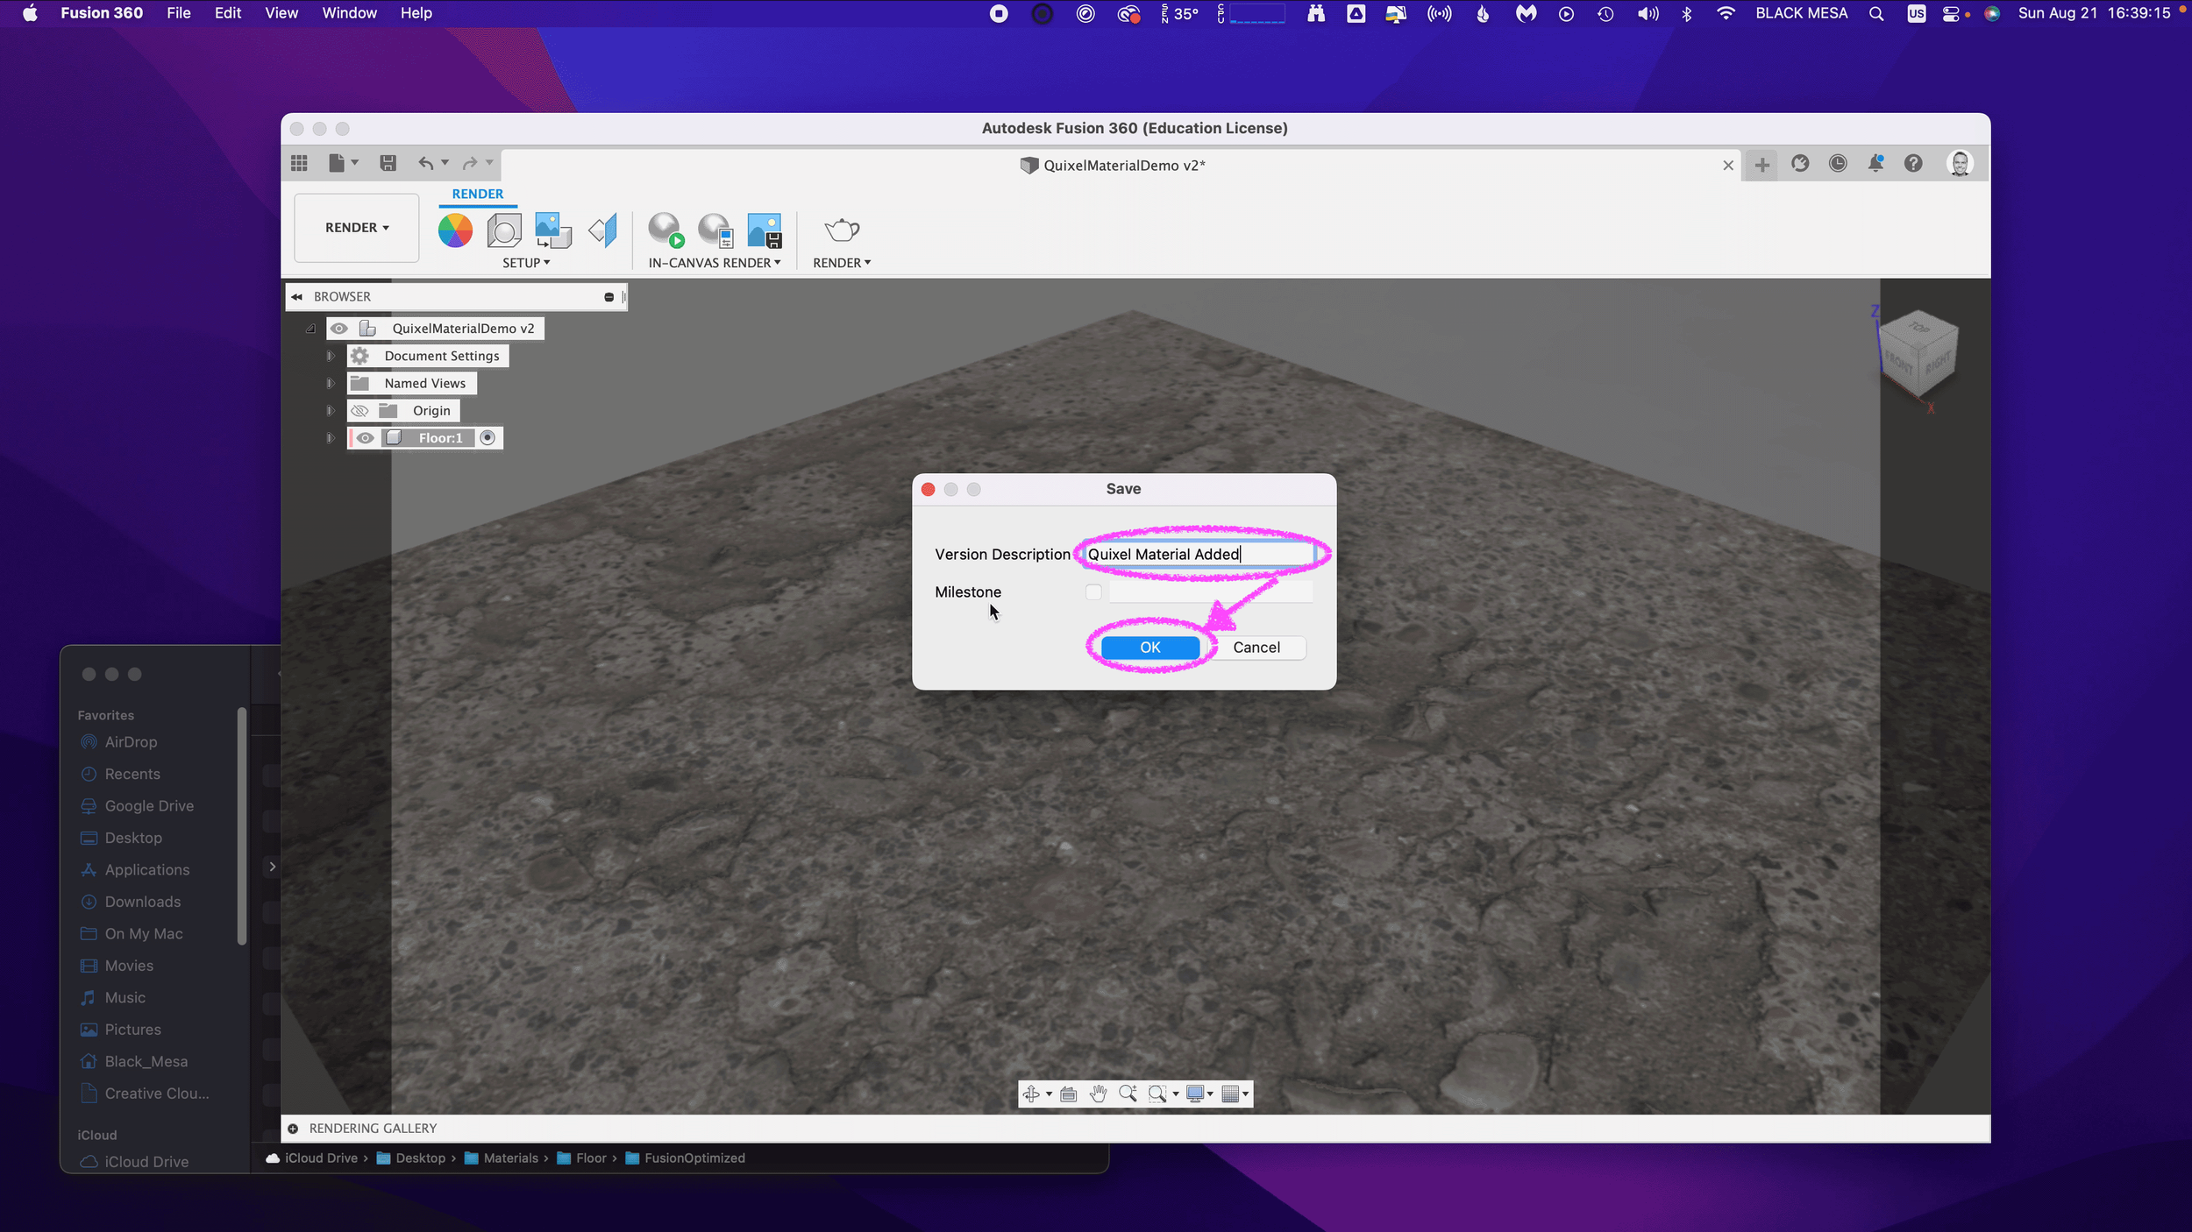
Task: Tick the Milestone checkbox
Action: point(1093,592)
